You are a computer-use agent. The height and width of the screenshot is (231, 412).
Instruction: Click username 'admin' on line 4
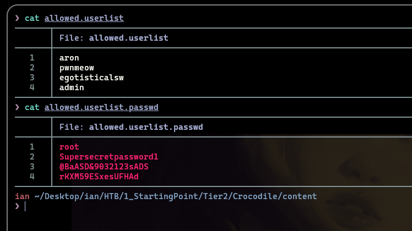click(72, 87)
